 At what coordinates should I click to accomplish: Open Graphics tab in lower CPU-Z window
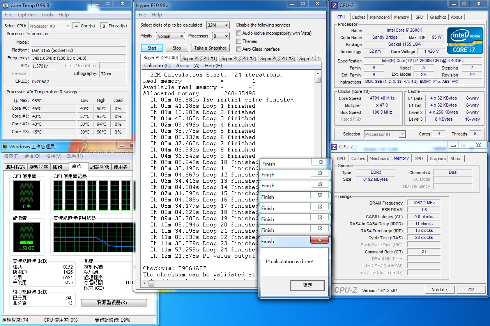point(437,159)
